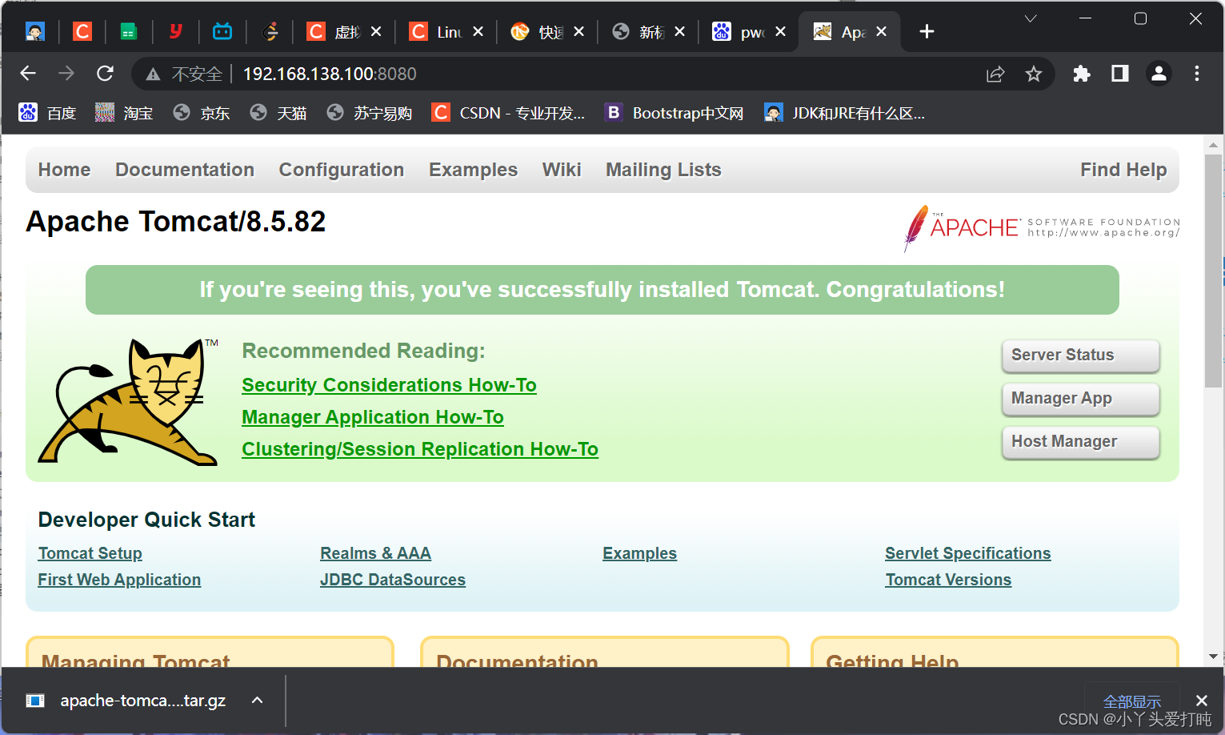Go to Home in Tomcat nav

(65, 170)
